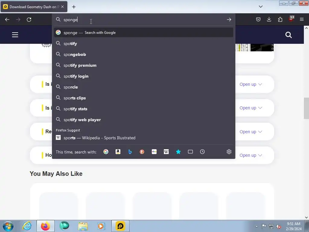Click the muted volume tray icon
This screenshot has width=309, height=232.
click(x=279, y=226)
